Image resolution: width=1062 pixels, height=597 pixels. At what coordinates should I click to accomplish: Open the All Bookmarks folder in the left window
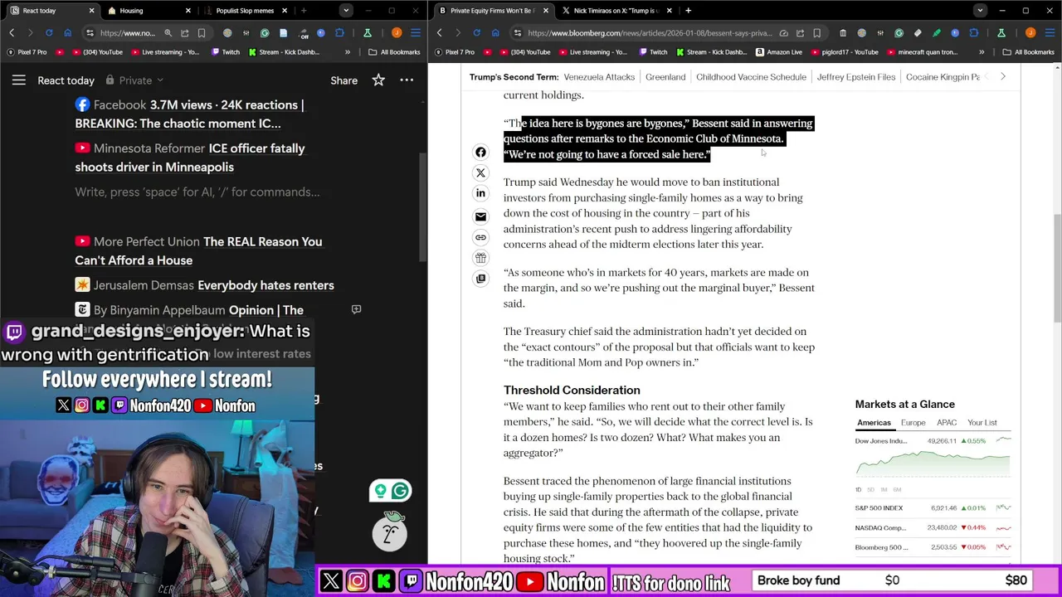coord(395,52)
